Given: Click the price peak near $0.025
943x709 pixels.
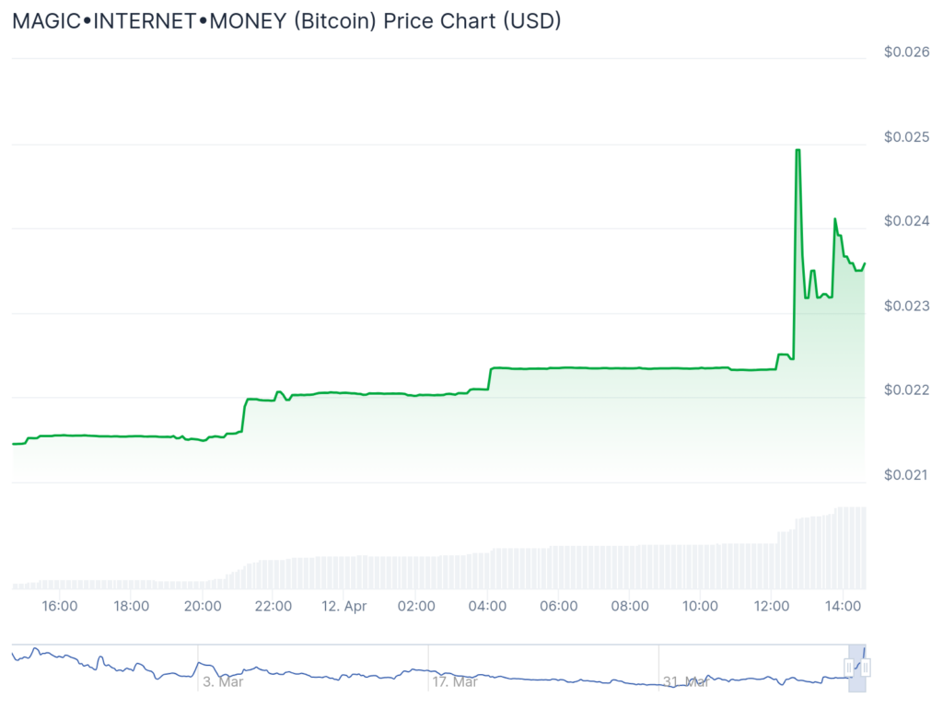Looking at the screenshot, I should (x=797, y=150).
